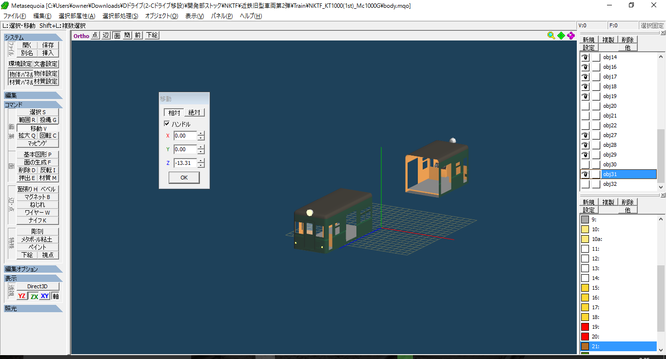Screen dimensions: 666x359
Task: Open 環境設定 settings
Action: pyautogui.click(x=20, y=64)
